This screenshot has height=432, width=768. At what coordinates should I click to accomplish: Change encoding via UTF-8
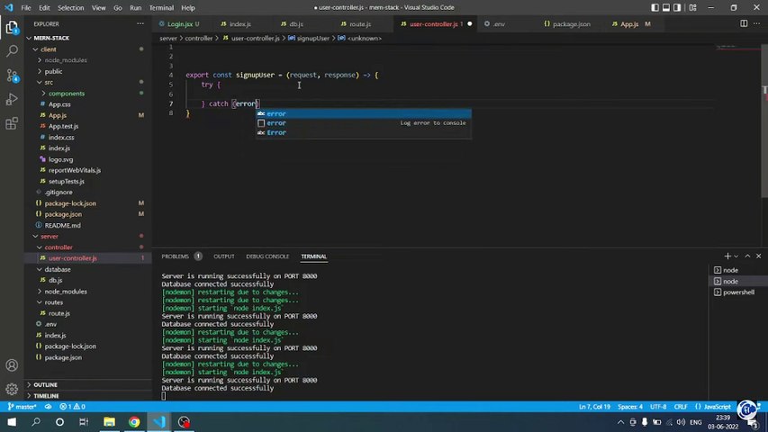[x=658, y=407]
